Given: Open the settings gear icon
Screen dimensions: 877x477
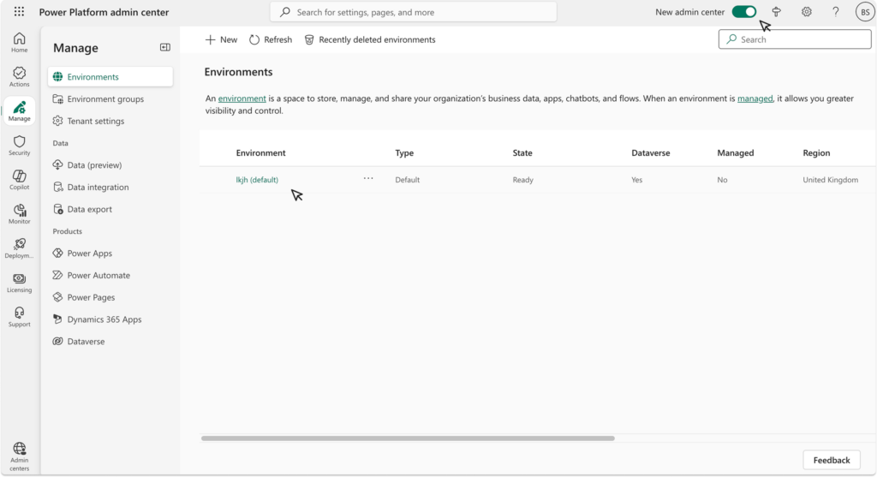Looking at the screenshot, I should click(x=806, y=12).
